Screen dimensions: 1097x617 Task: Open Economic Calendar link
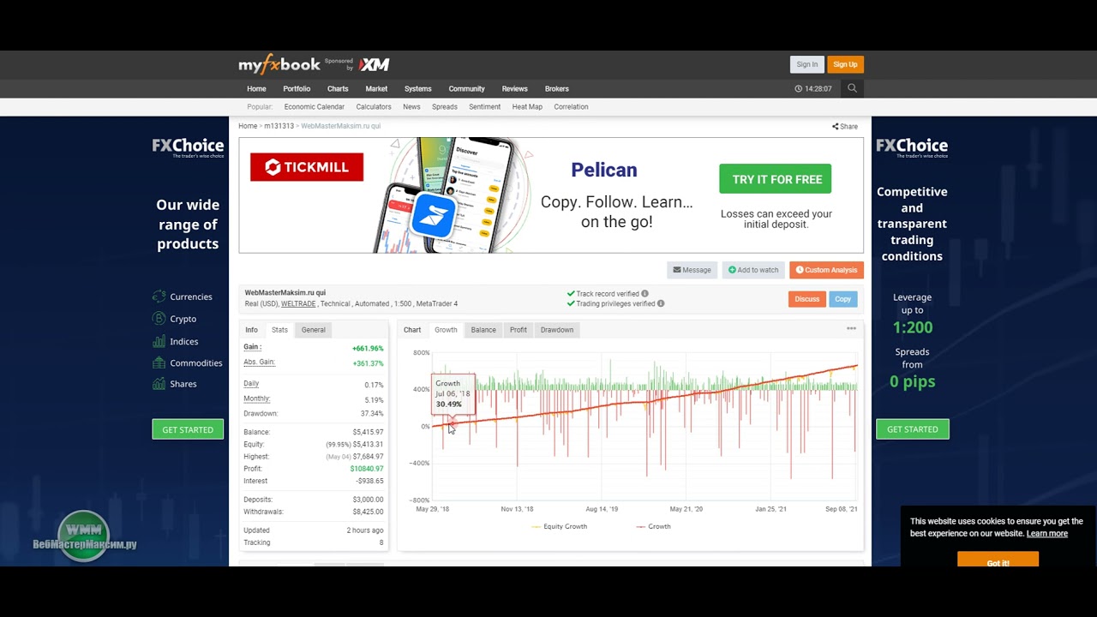[315, 107]
